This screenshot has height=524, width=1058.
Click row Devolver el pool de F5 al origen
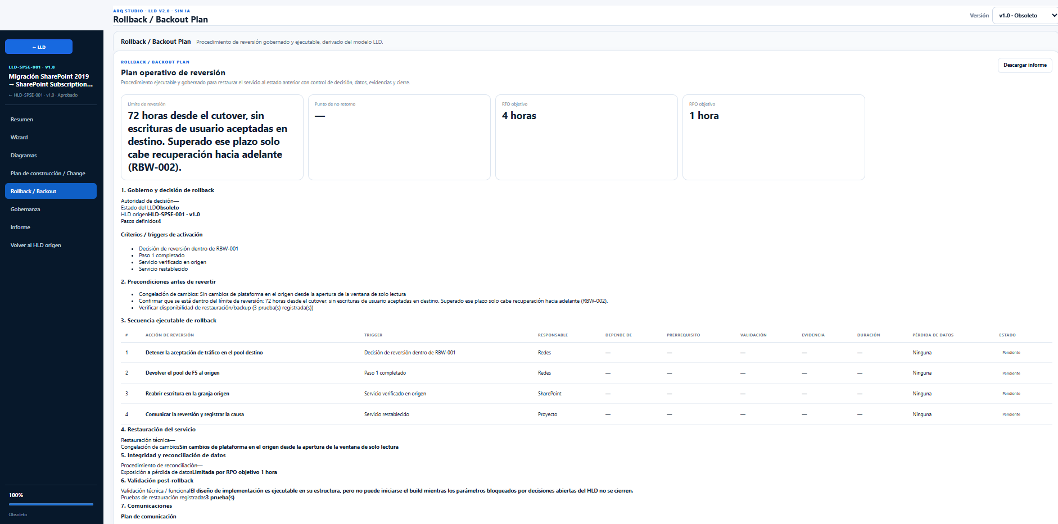tap(586, 373)
